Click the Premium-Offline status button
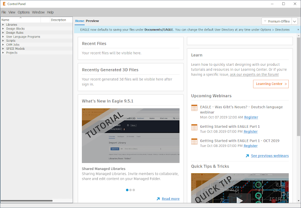 click(277, 21)
